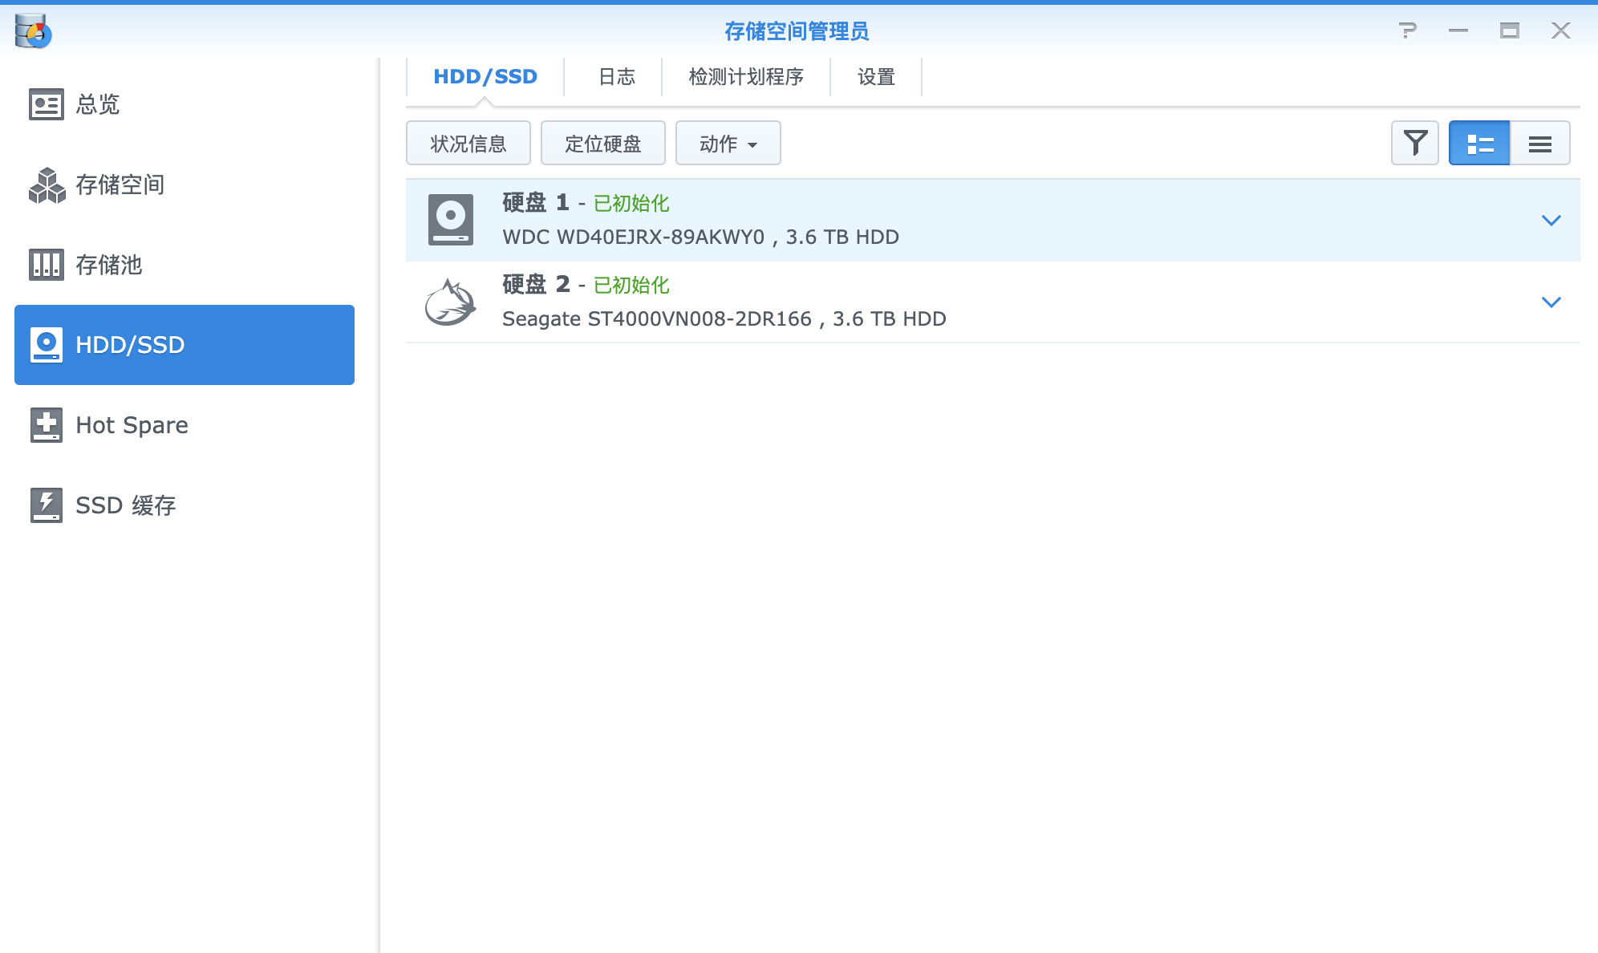Click 已初始化 status of 硬盘 1

pyautogui.click(x=631, y=203)
